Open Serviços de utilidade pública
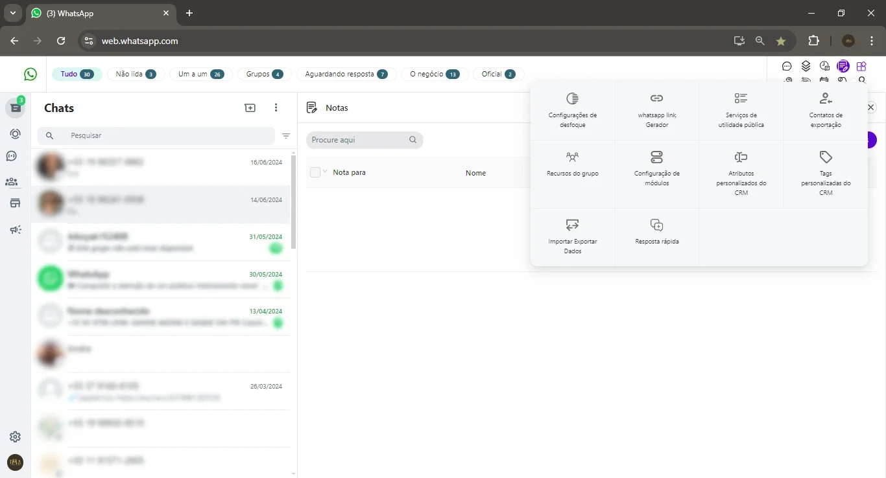The height and width of the screenshot is (478, 886). 741,111
